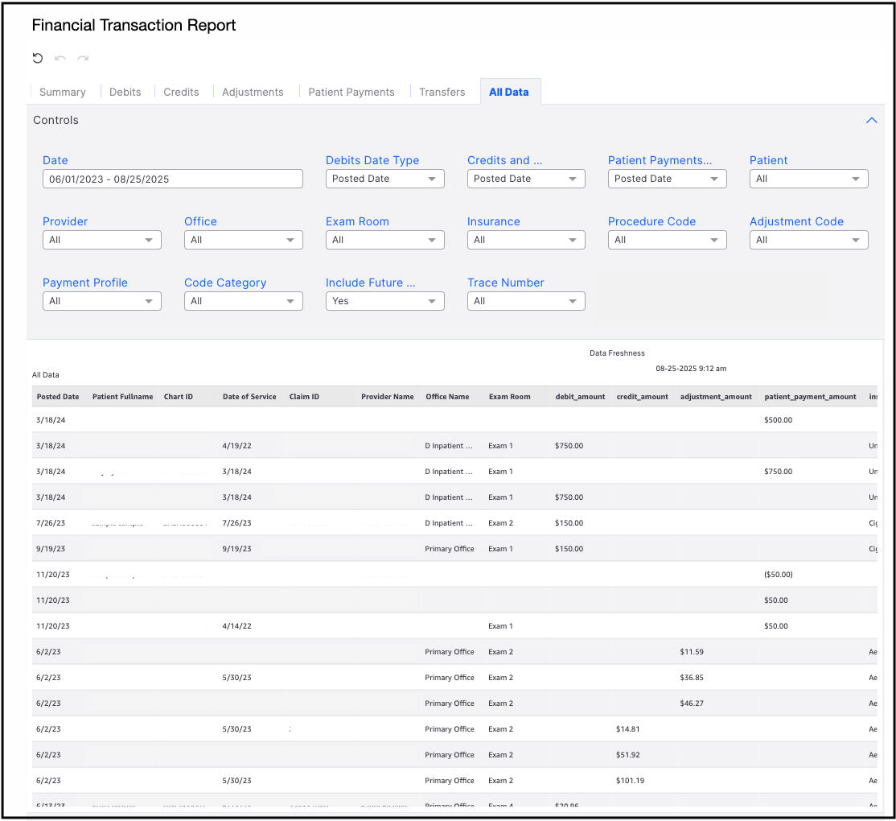
Task: Click the undo arrow icon
Action: (x=60, y=58)
